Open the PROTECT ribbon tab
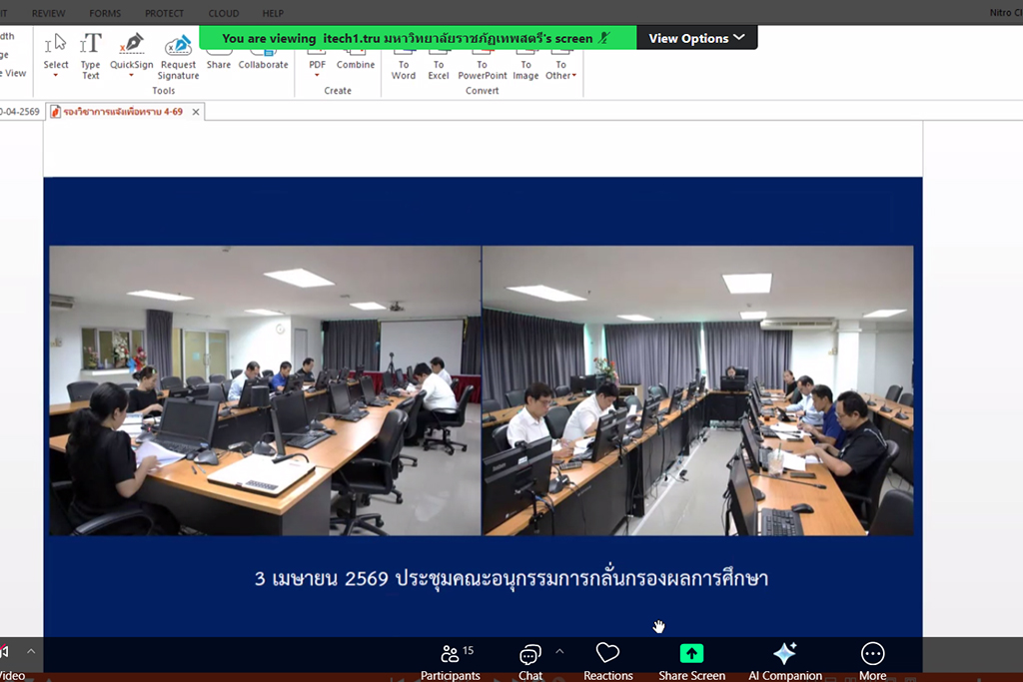This screenshot has width=1023, height=682. click(x=164, y=13)
